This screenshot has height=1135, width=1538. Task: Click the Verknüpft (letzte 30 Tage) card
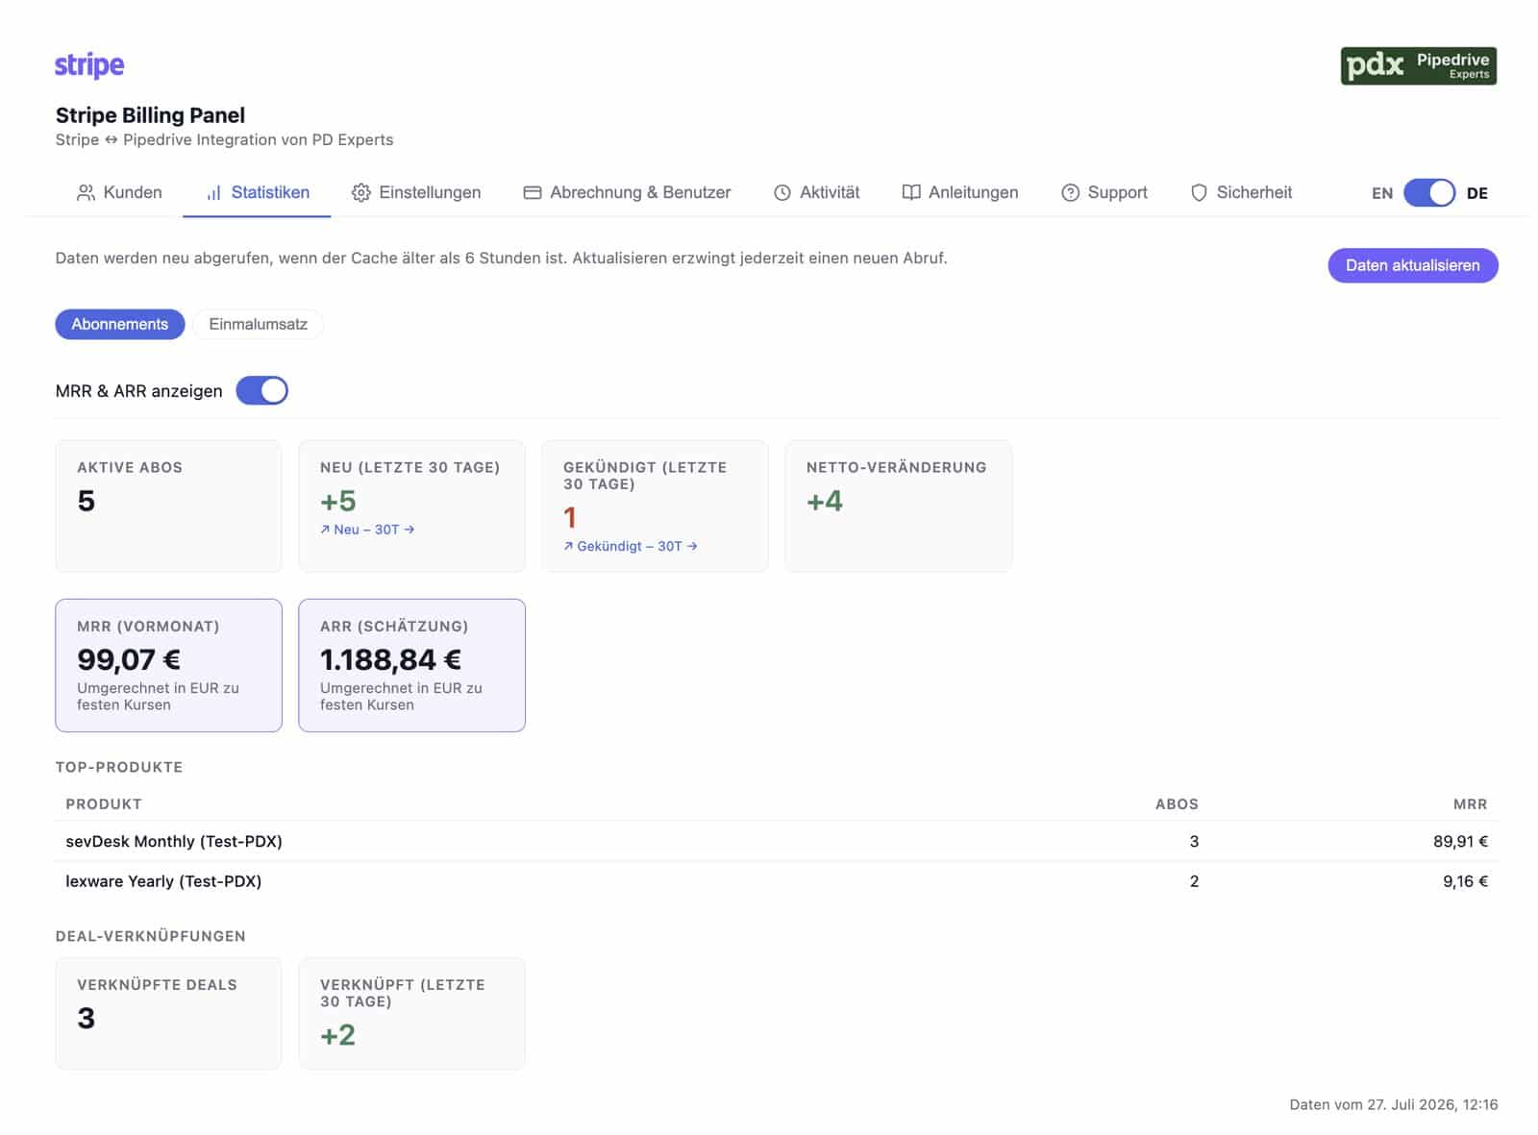tap(412, 1013)
